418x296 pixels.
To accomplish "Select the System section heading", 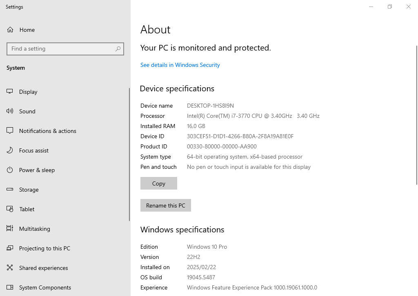I will [16, 68].
